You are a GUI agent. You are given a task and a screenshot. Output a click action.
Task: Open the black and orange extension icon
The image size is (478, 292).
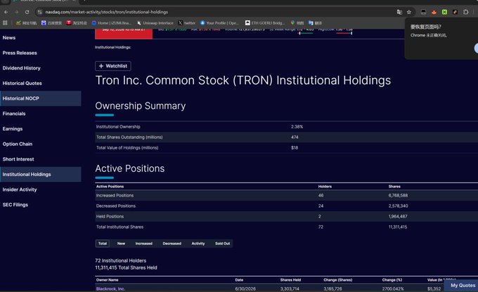click(455, 12)
